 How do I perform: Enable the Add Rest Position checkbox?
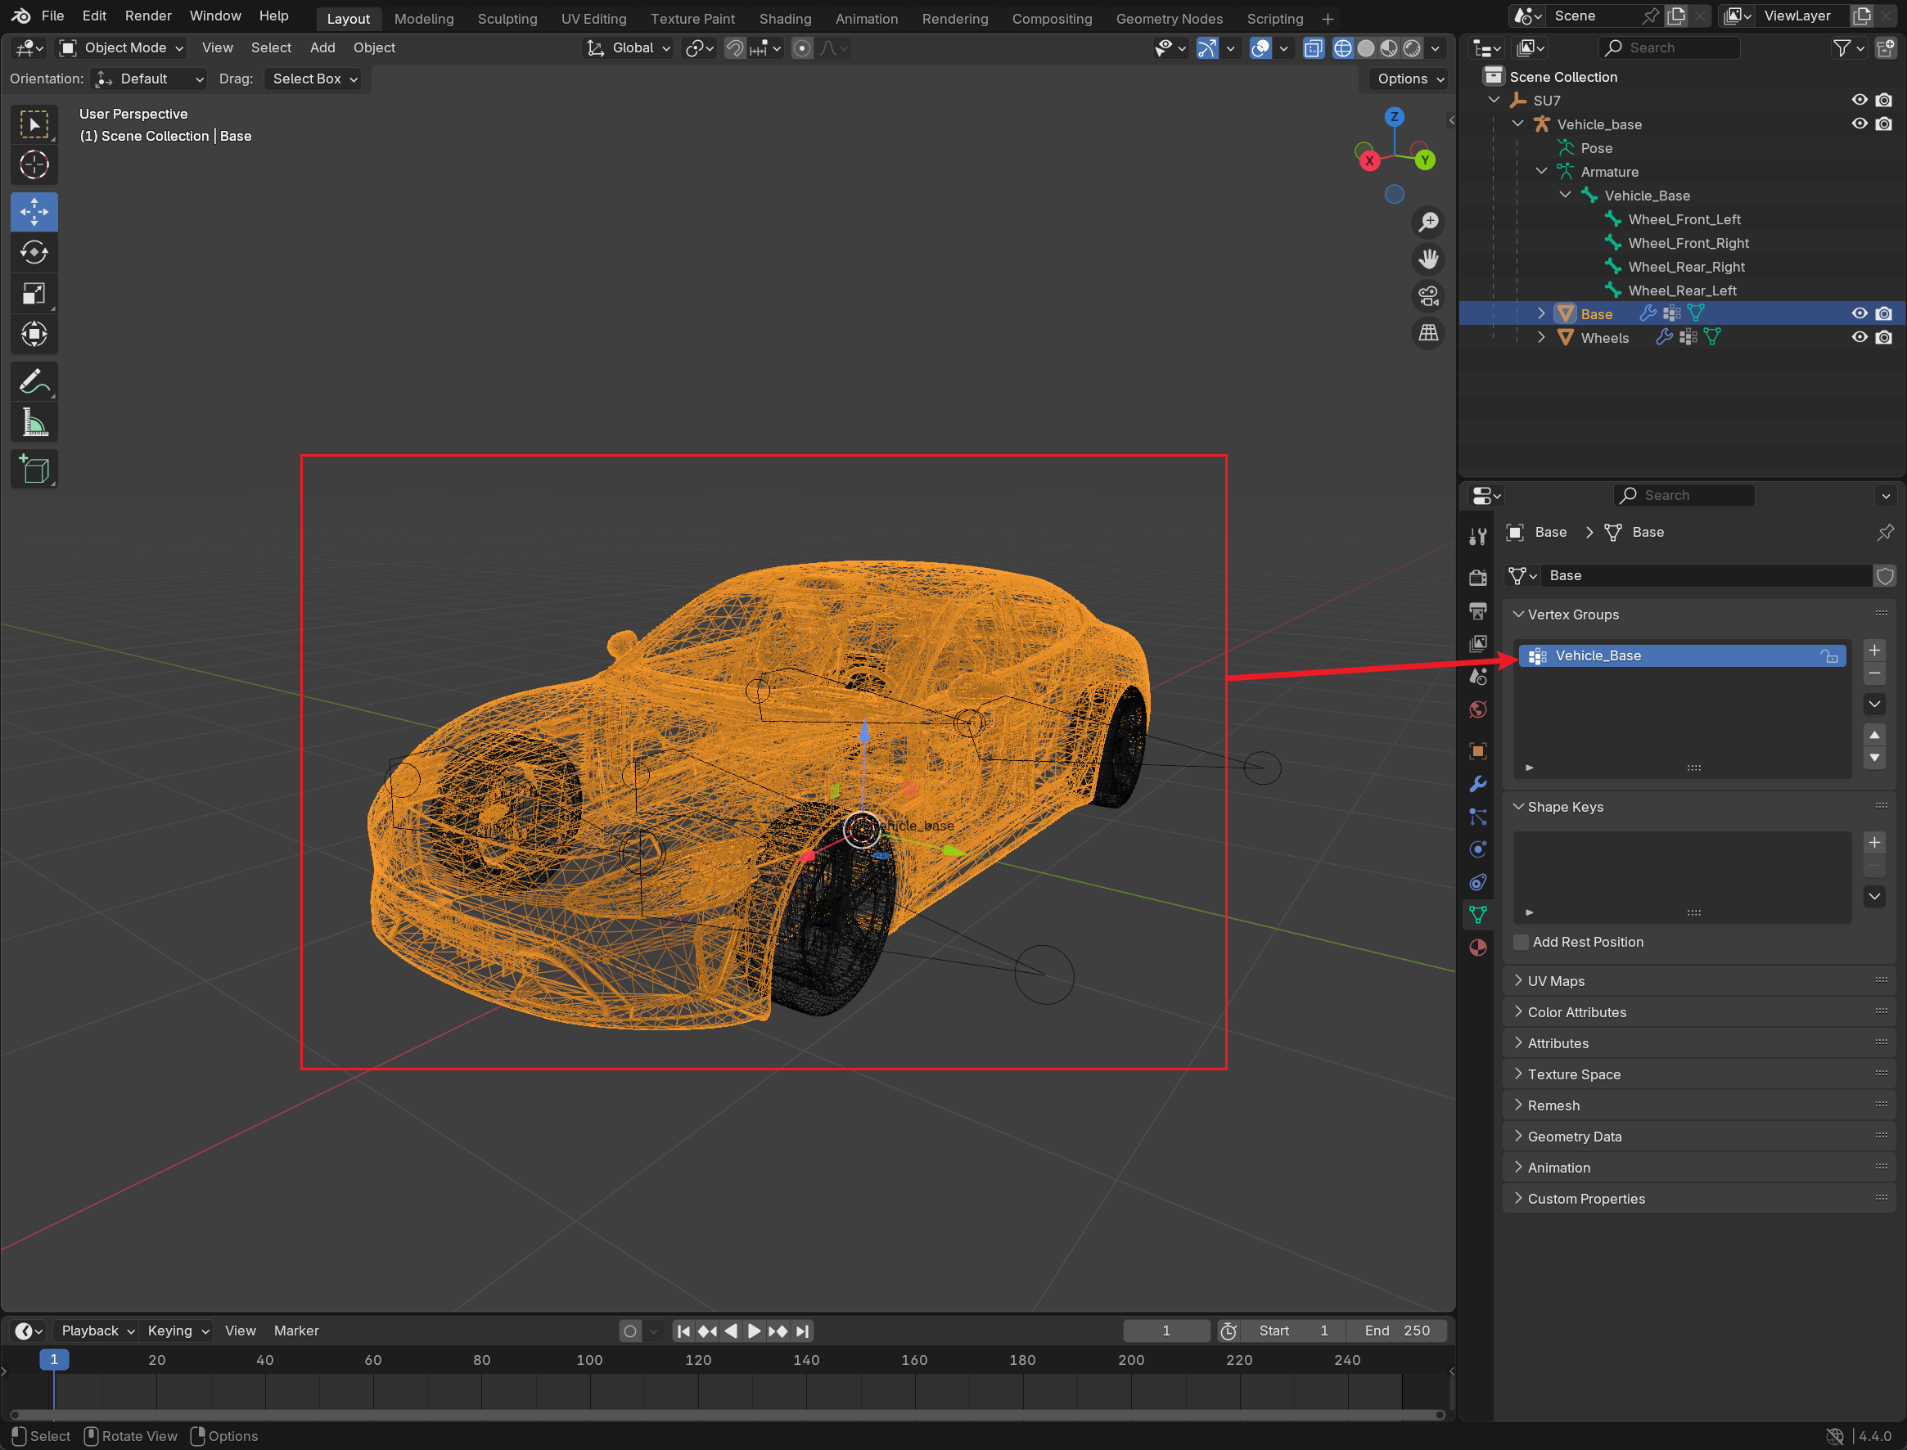[x=1522, y=942]
